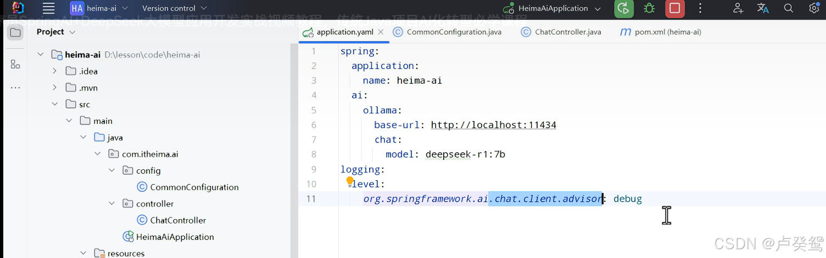Click the IntelliJ IDEA logo icon
This screenshot has height=258, width=826.
pyautogui.click(x=18, y=8)
